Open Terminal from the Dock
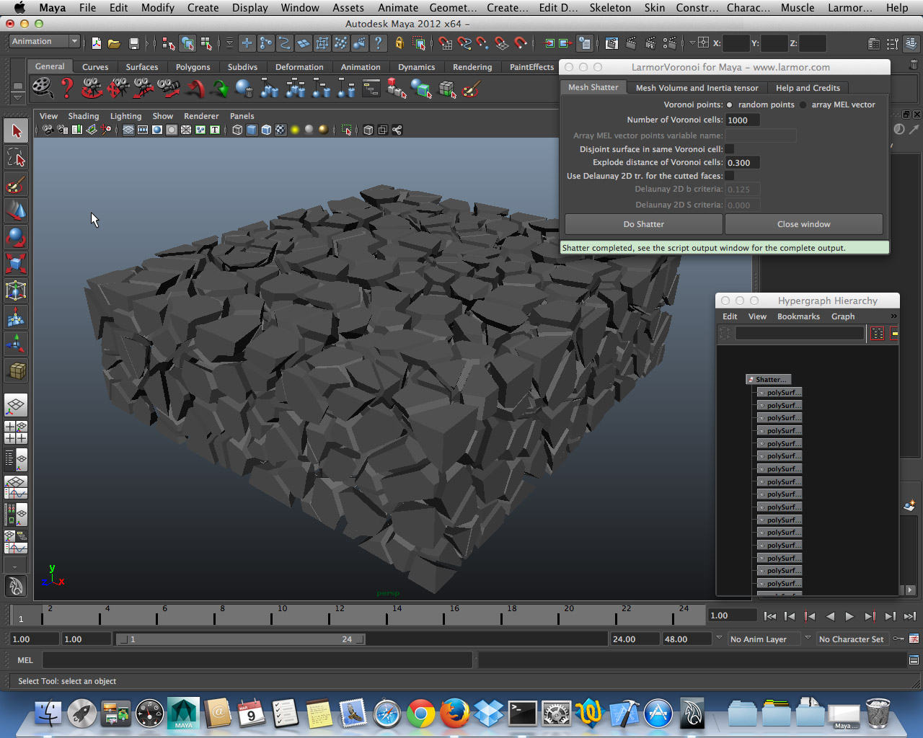The image size is (923, 738). [522, 713]
